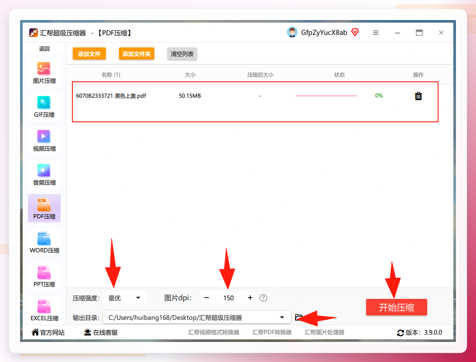
Task: Clear the list with 清空列表
Action: coord(182,54)
